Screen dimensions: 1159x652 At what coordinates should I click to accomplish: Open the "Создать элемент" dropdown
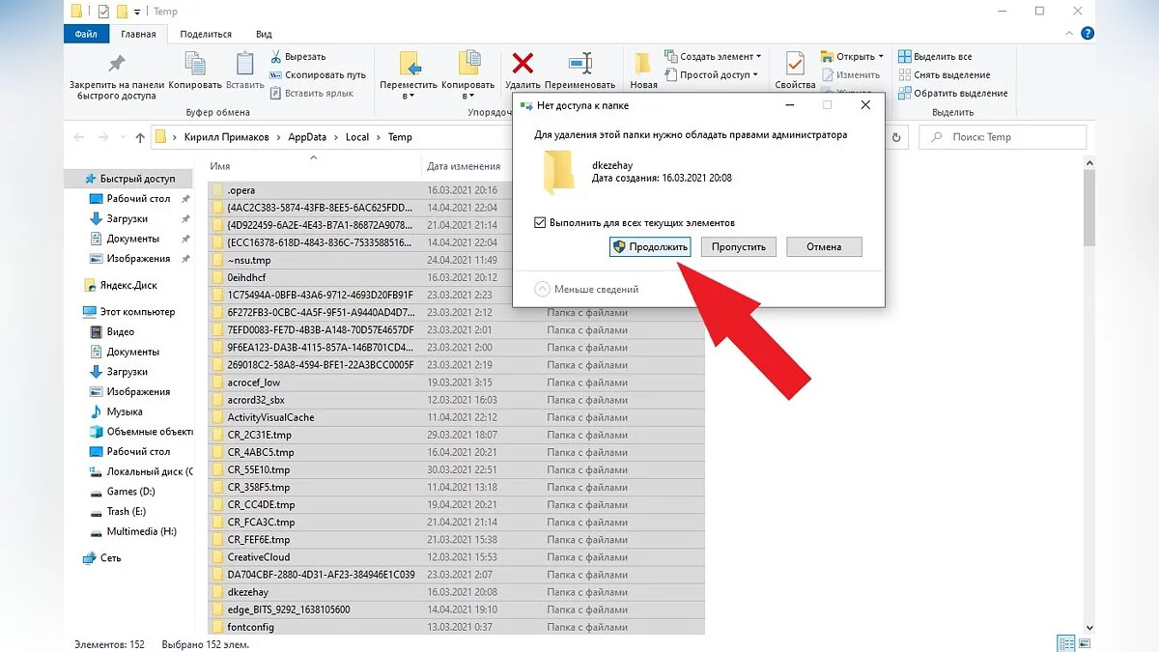point(715,56)
